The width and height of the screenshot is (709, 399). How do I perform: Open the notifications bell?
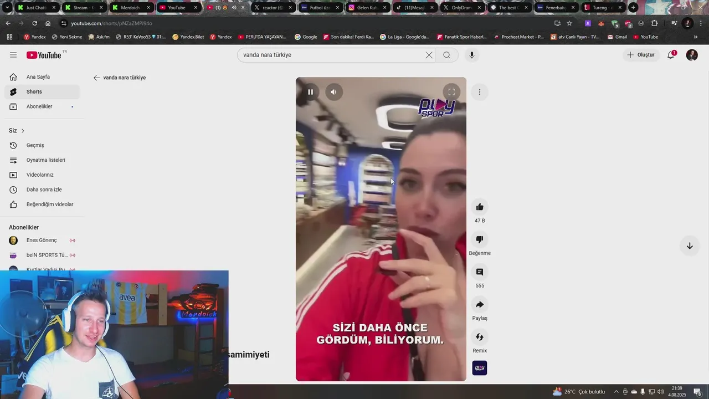point(671,55)
